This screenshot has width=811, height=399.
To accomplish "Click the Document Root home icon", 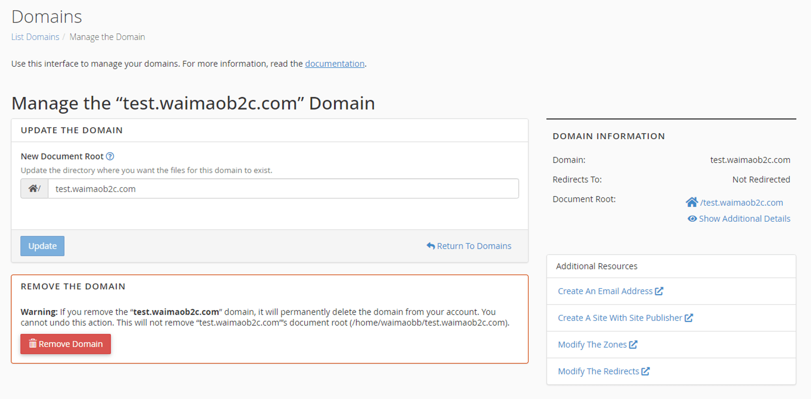I will (x=691, y=202).
